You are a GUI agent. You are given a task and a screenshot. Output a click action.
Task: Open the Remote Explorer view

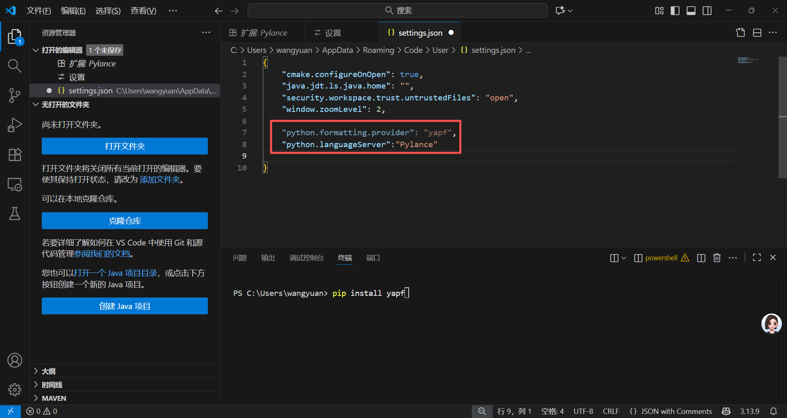coord(15,184)
